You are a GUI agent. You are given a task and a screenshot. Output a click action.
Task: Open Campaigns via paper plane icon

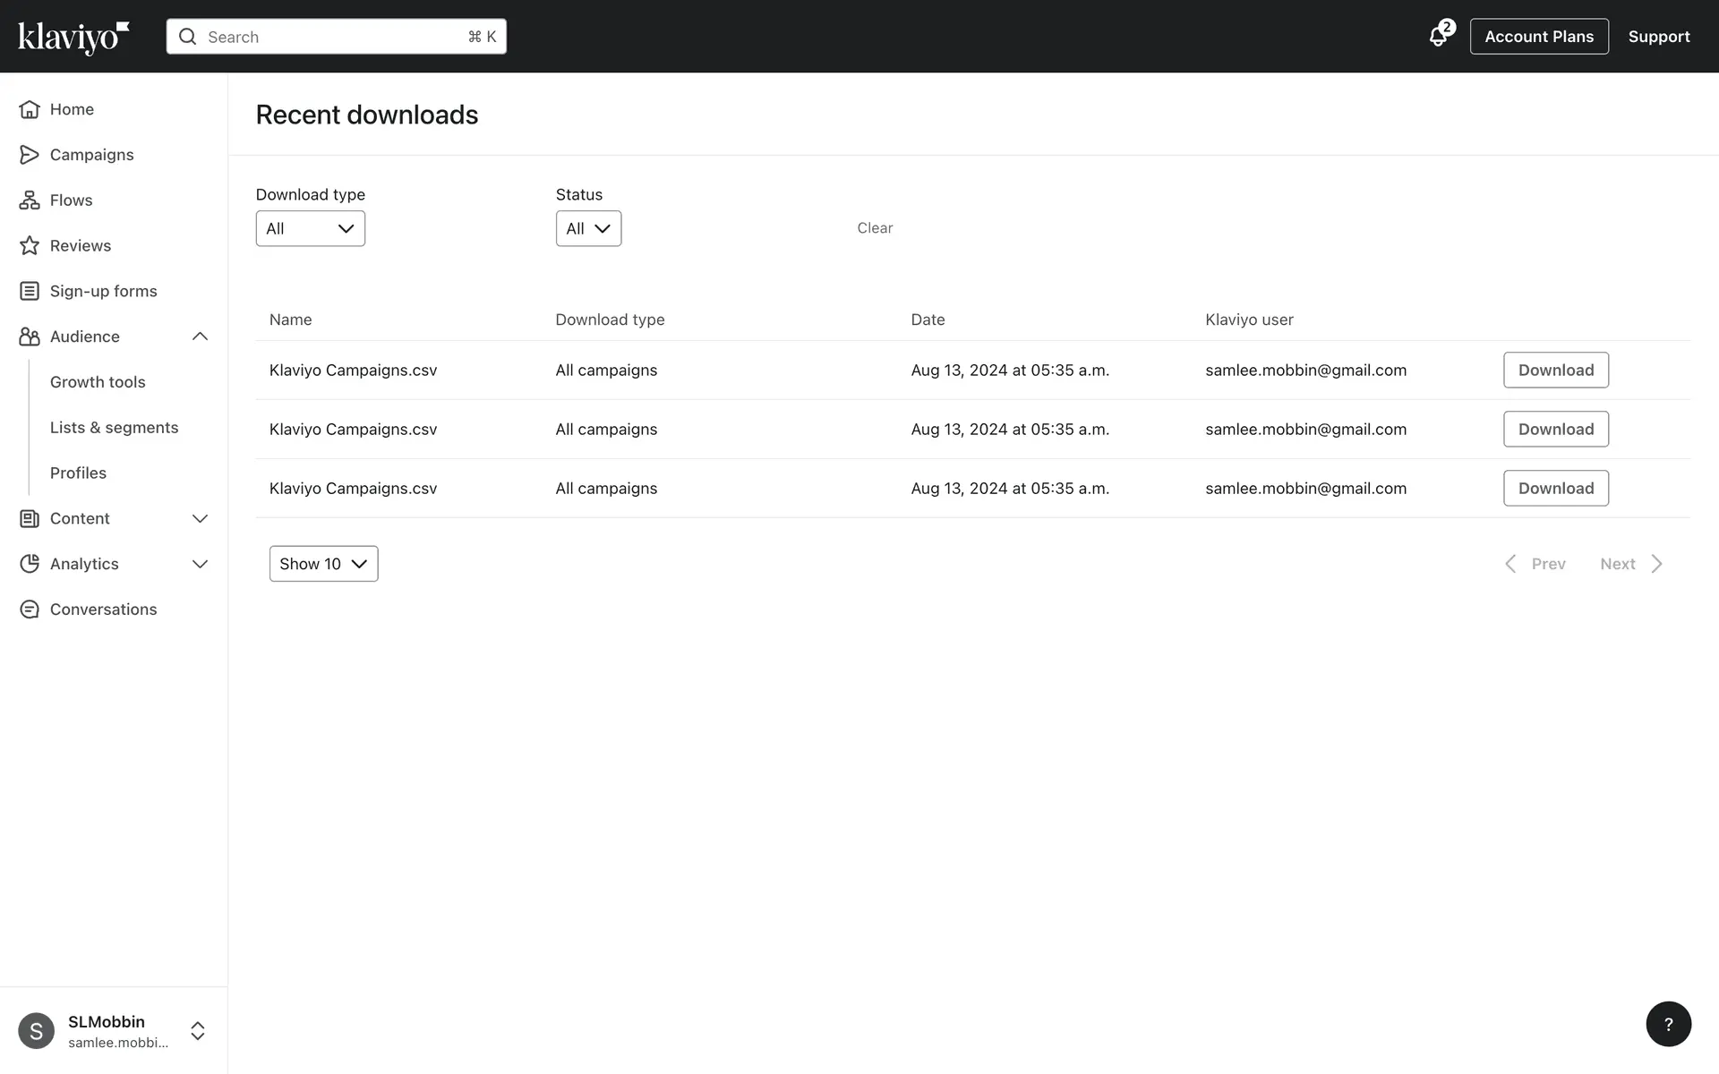click(30, 155)
